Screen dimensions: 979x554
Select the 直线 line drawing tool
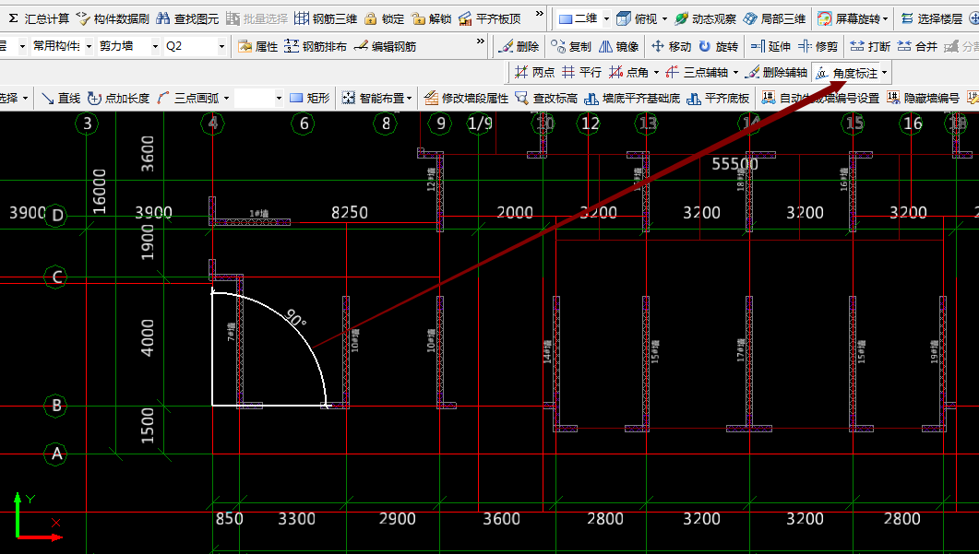coord(61,98)
